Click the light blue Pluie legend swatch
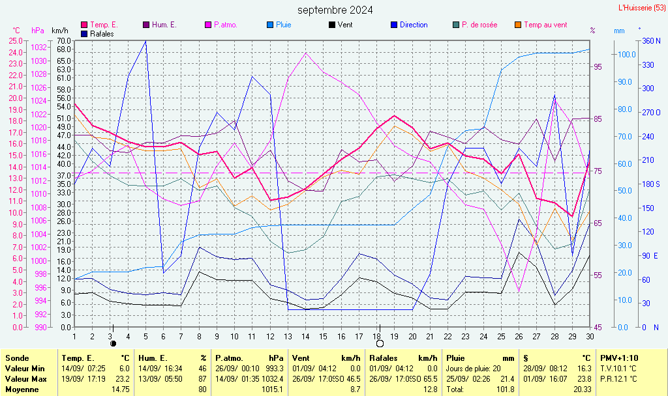 tap(270, 25)
